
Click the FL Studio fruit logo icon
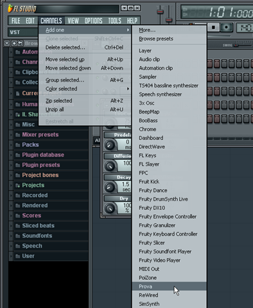[x=10, y=8]
